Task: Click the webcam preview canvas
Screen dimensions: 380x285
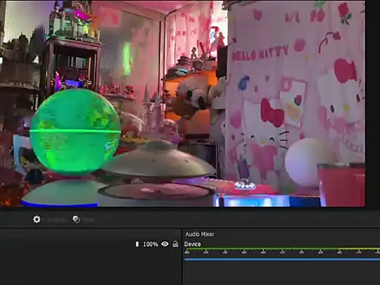Action: click(183, 104)
